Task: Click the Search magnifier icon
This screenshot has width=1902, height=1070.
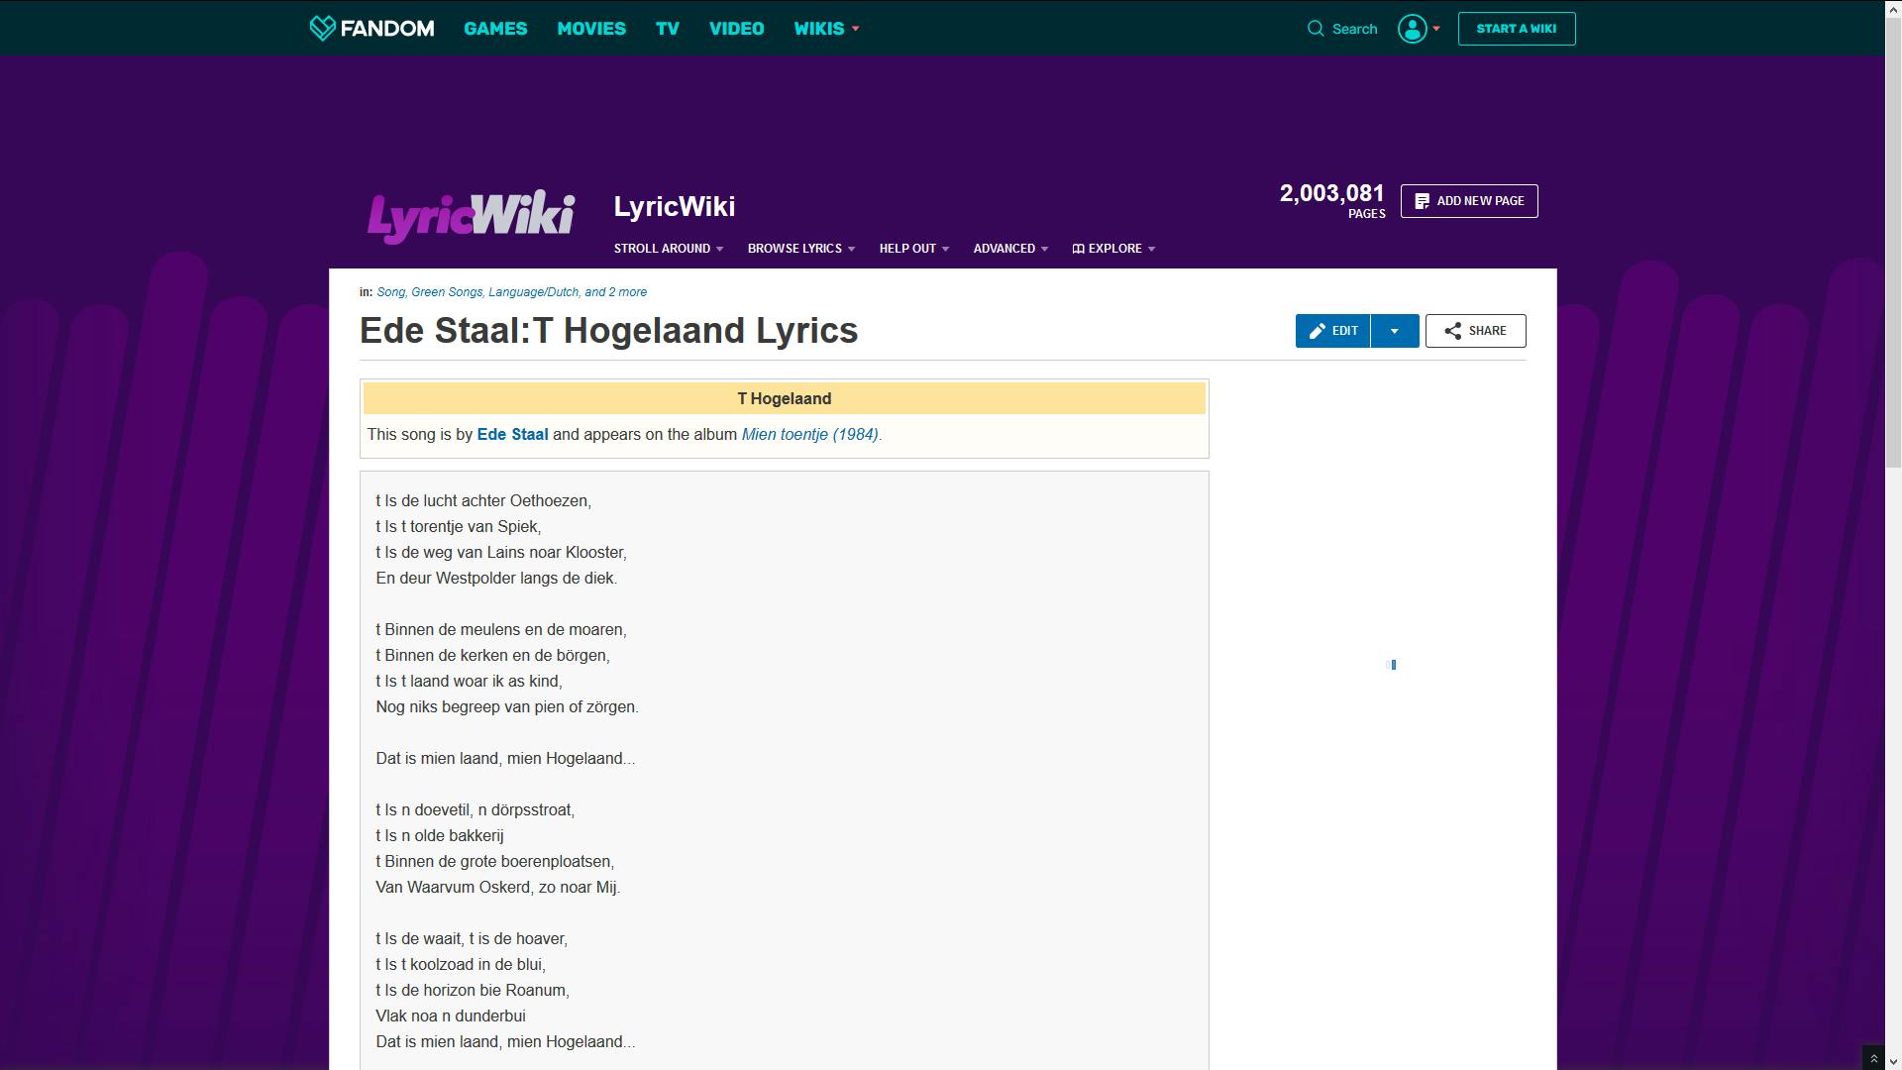Action: click(1315, 29)
